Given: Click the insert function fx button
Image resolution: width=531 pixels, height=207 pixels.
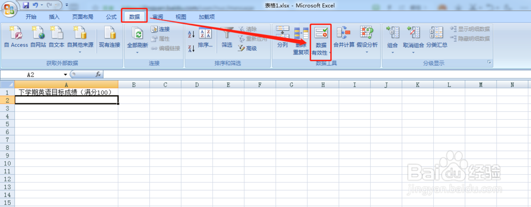Looking at the screenshot, I should point(98,74).
